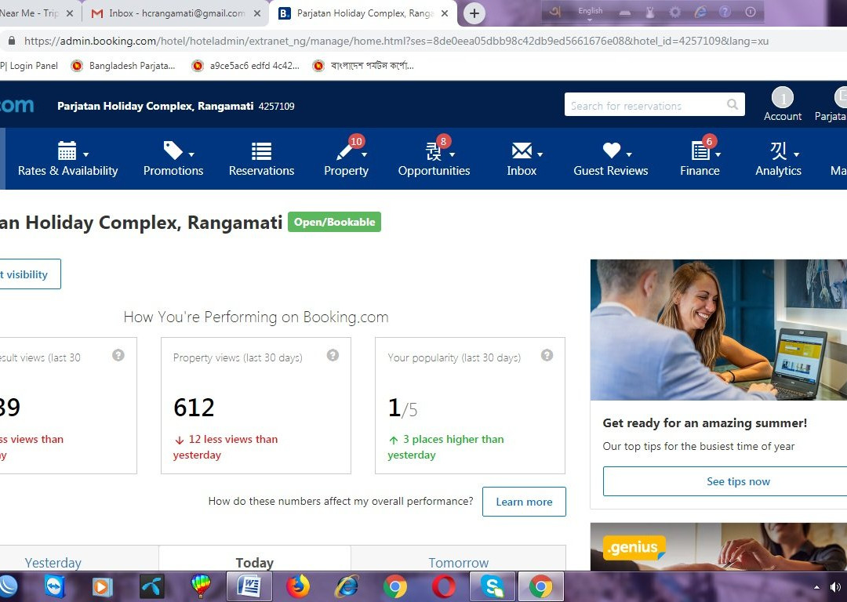Open the Account profile icon
Screen dimensions: 847x602
pyautogui.click(x=782, y=98)
